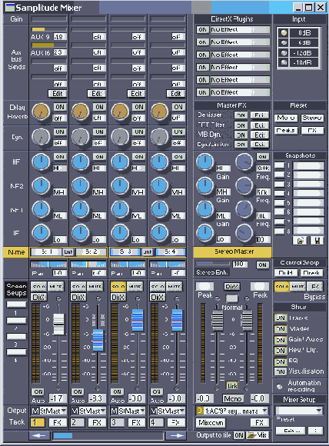The height and width of the screenshot is (446, 329).
Task: Solo track 3
Action: click(118, 286)
